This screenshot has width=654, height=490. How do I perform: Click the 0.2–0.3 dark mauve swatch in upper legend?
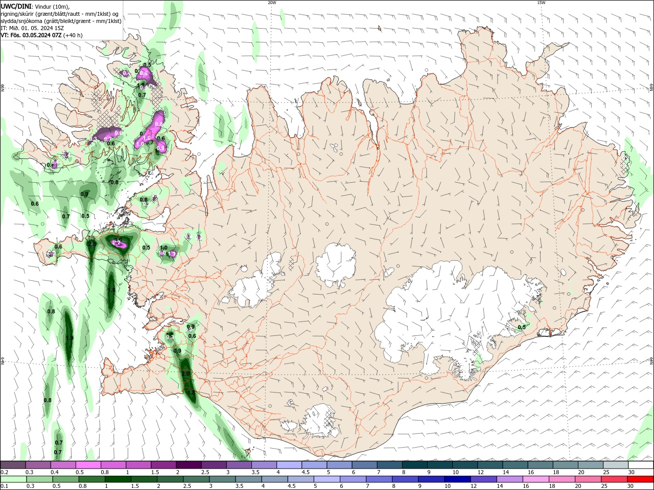point(13,465)
